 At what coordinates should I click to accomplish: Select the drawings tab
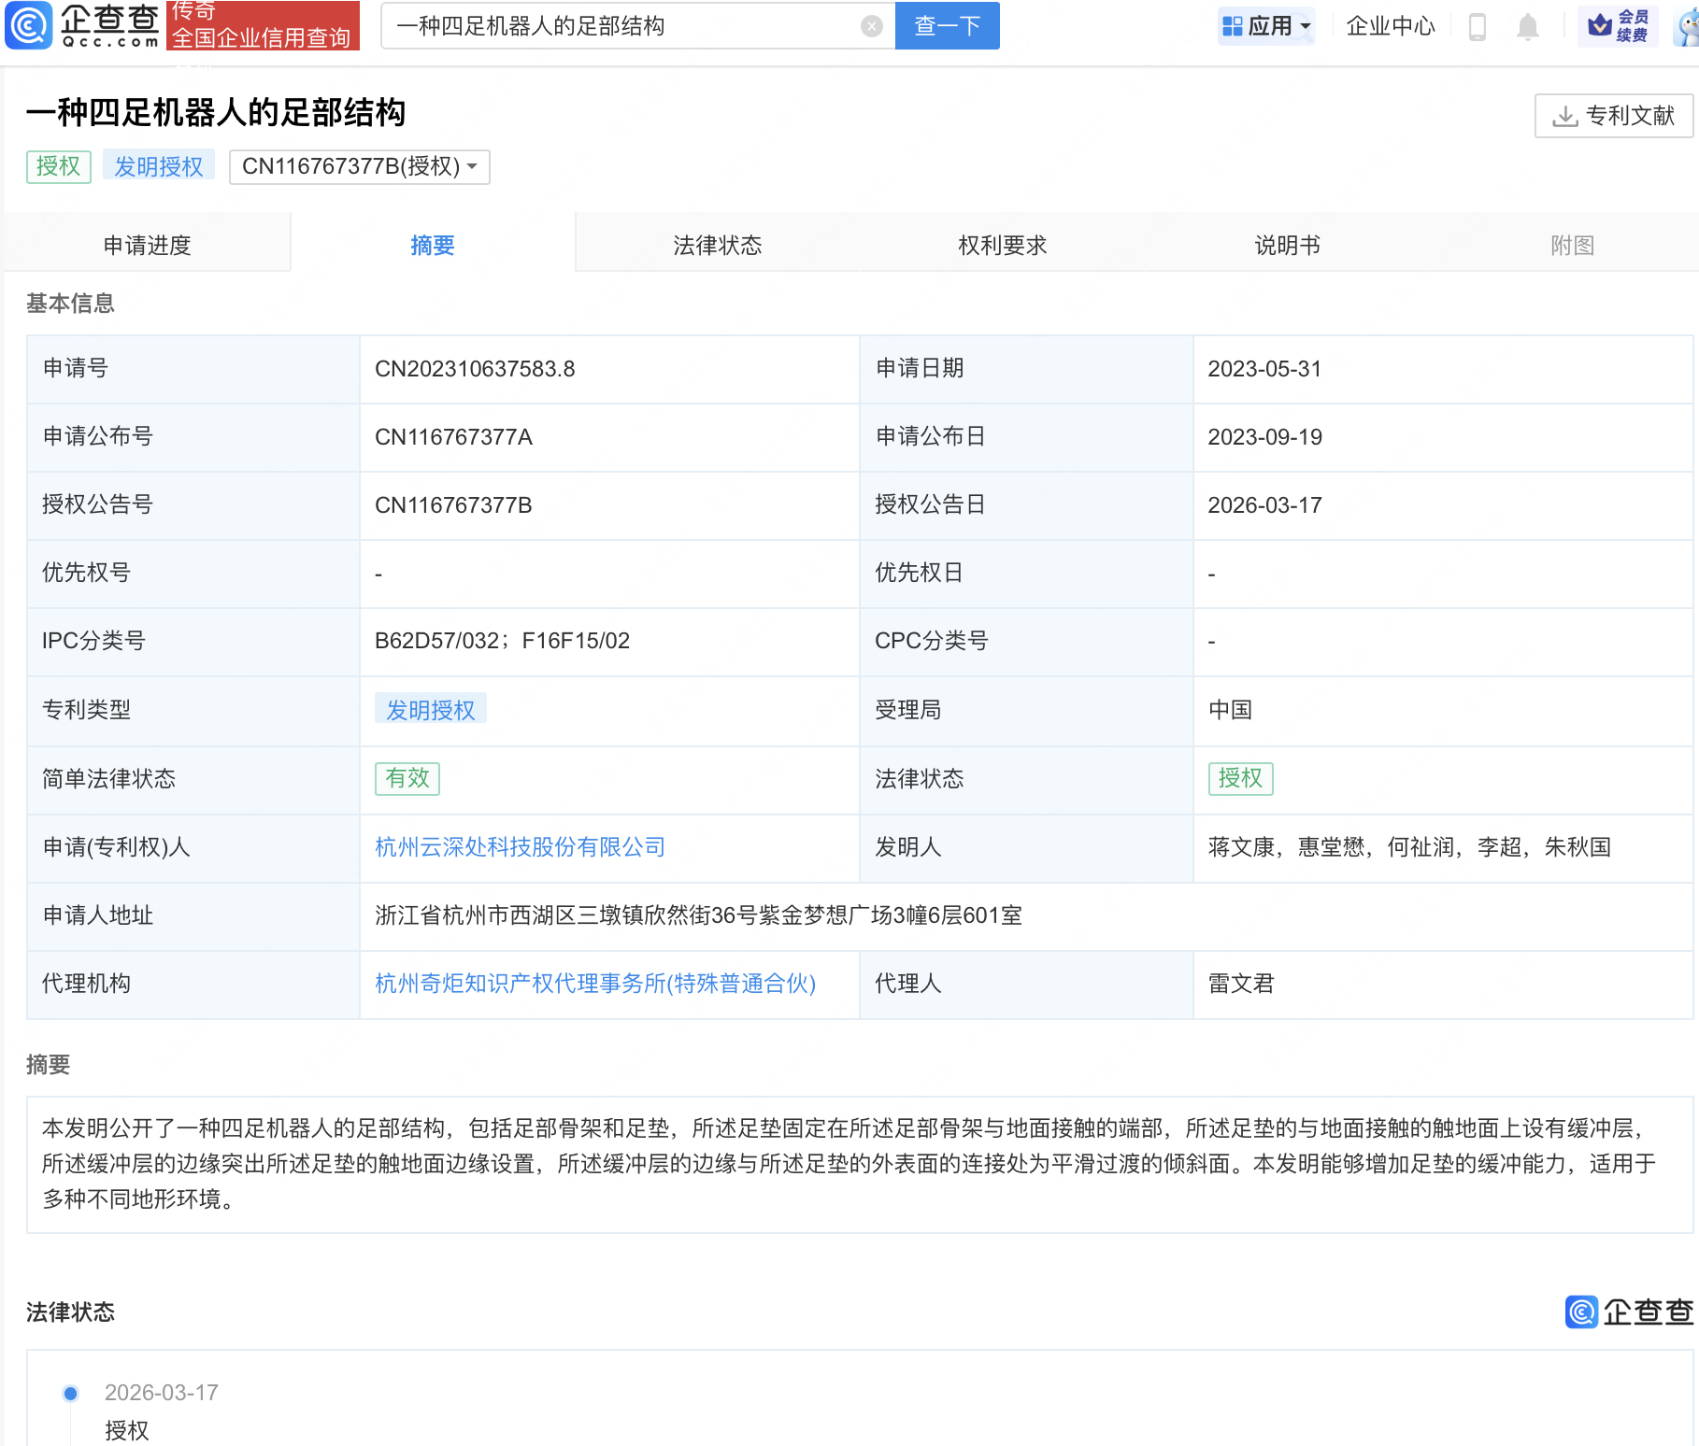pos(1572,245)
